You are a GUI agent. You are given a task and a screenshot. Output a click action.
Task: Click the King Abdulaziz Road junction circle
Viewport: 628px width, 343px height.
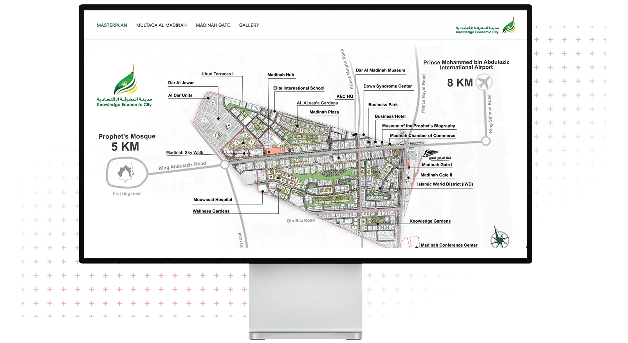225,165
